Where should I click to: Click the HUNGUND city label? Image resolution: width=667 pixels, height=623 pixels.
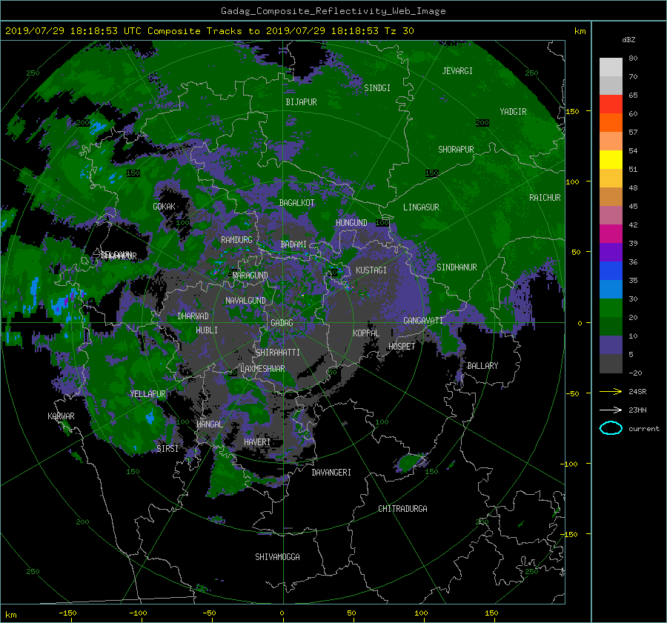coord(351,223)
